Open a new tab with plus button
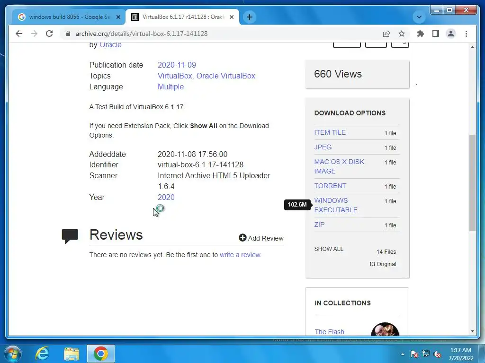This screenshot has width=485, height=363. click(x=250, y=17)
